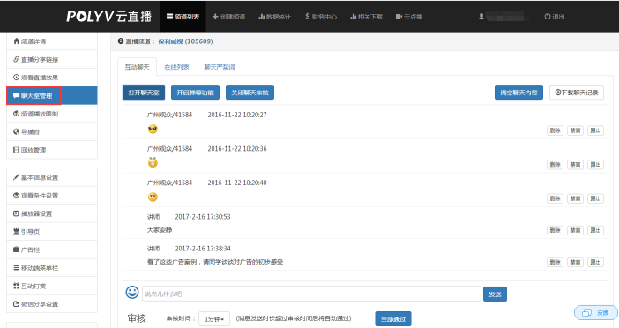
Task: Kick out sender of 10:20:40 message
Action: pyautogui.click(x=595, y=198)
